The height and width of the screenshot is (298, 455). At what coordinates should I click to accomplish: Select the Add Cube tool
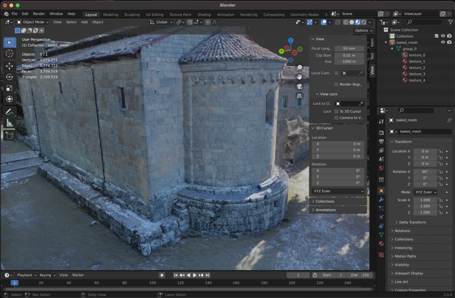click(10, 135)
